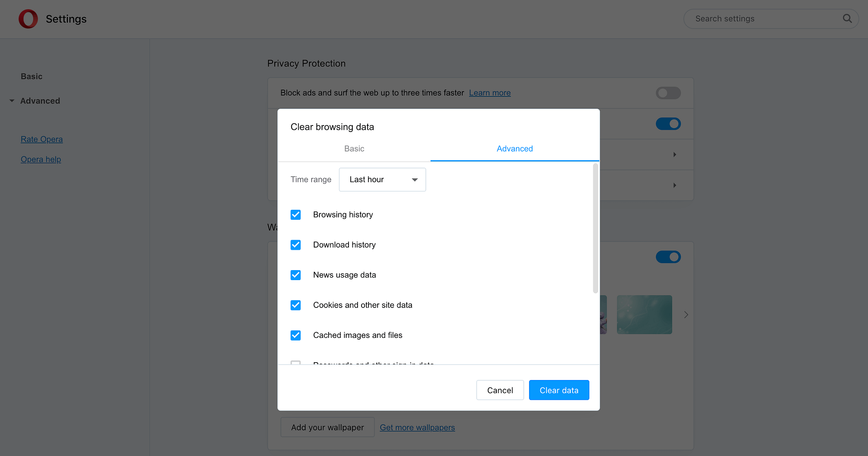Enable the ad blocker toggle

(x=668, y=93)
